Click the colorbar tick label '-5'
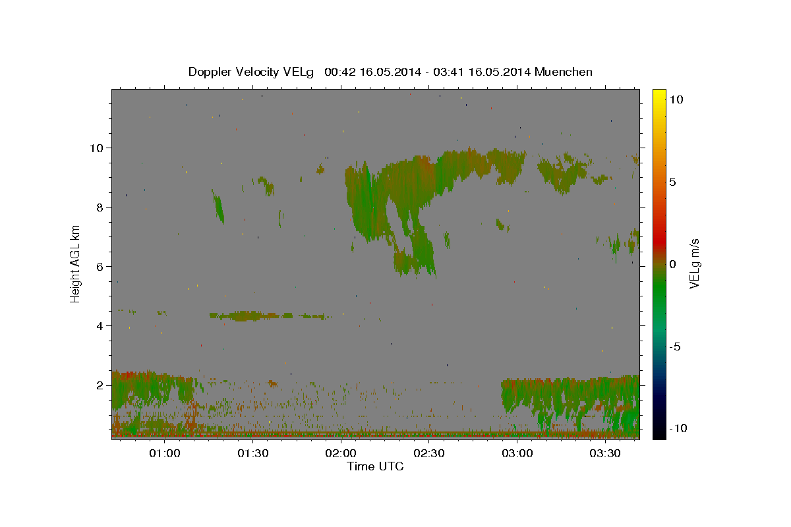 pyautogui.click(x=675, y=347)
